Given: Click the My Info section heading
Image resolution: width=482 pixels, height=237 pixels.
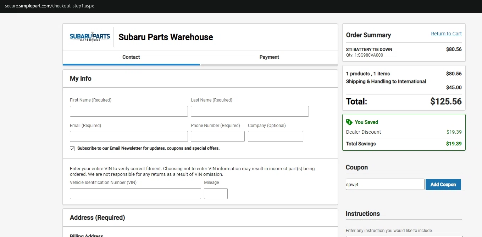Looking at the screenshot, I should [81, 79].
